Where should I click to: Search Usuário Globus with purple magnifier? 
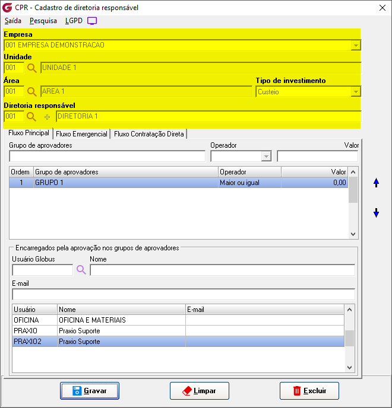81,270
